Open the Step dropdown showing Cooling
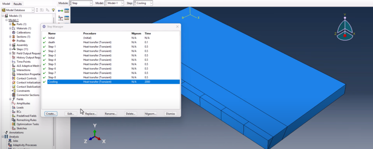Screen dimensions: 373x149 tap(143, 3)
